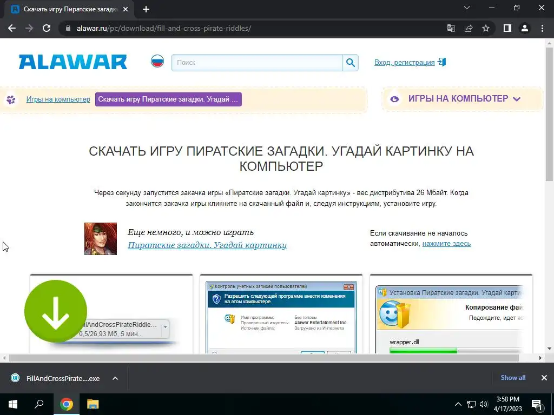
Task: Click the pirate girl game thumbnail
Action: (100, 238)
